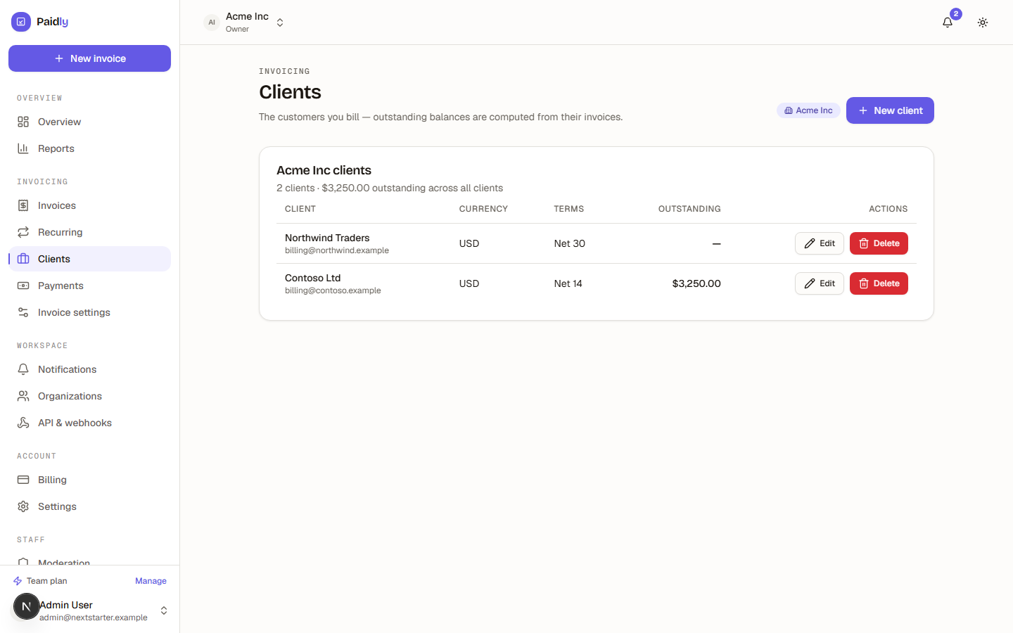Create a new invoice
Viewport: 1013px width, 633px height.
pos(89,58)
